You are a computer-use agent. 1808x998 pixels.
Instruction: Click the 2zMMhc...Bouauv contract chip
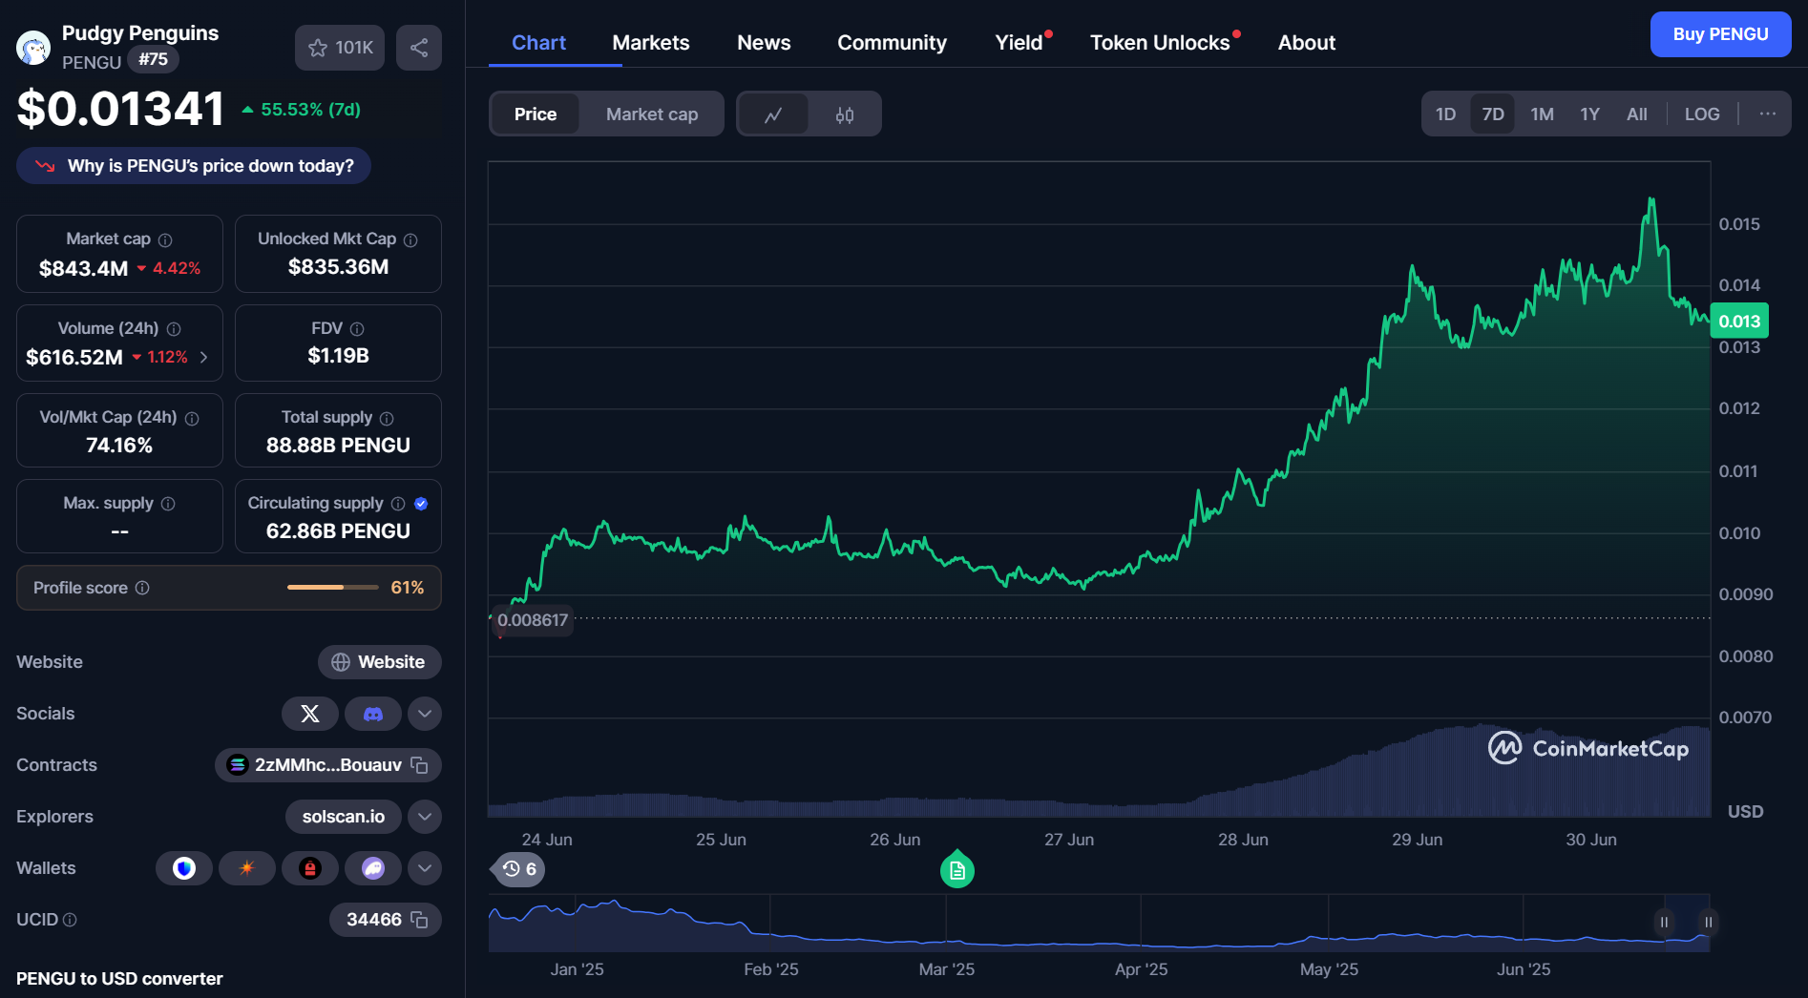click(x=328, y=765)
